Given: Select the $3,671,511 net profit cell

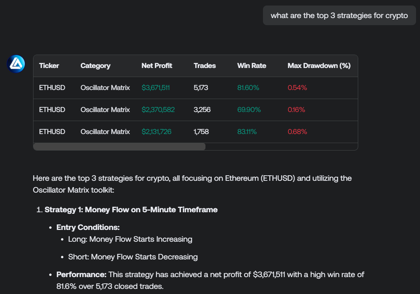Looking at the screenshot, I should [x=155, y=88].
